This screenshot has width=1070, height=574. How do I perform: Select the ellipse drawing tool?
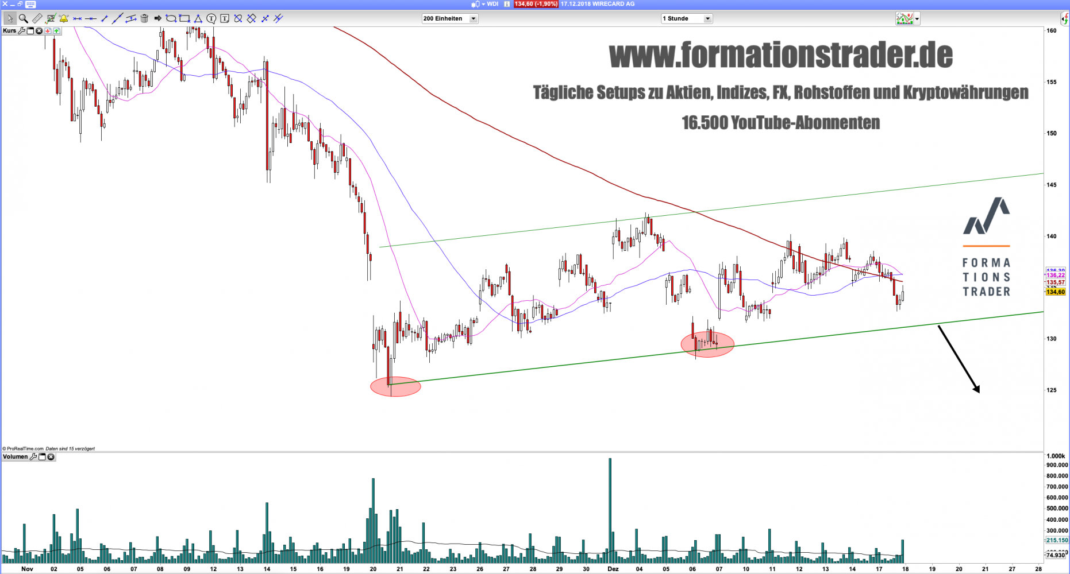point(171,18)
